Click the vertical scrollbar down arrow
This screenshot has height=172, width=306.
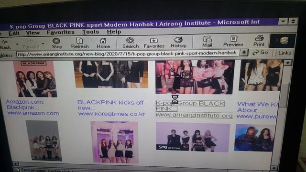(274, 168)
